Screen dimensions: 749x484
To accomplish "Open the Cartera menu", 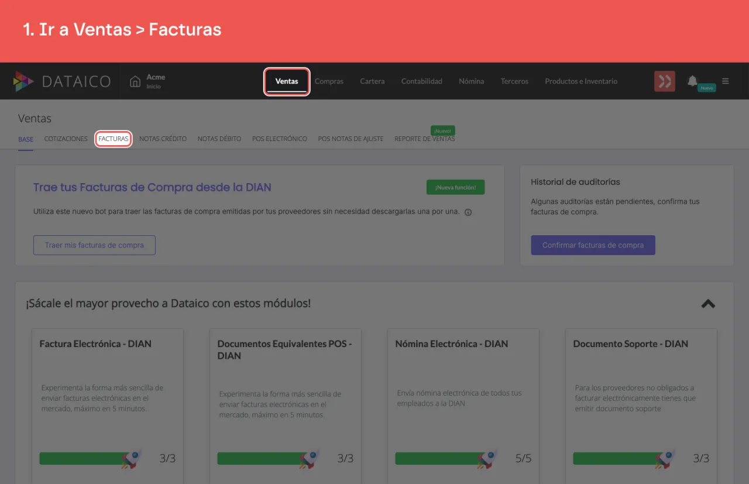I will coord(372,81).
